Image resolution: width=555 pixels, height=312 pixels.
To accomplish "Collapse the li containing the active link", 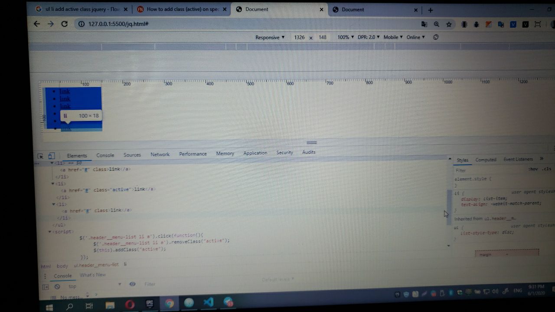I will [x=53, y=184].
